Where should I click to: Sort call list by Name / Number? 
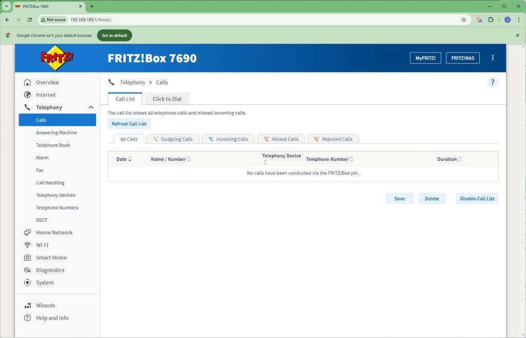tap(171, 159)
